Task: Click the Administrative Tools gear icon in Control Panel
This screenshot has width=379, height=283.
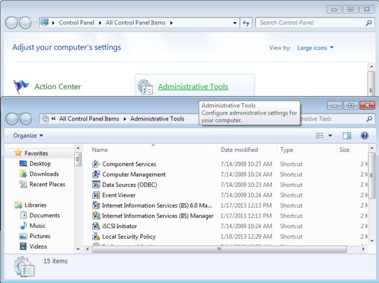Action: click(145, 87)
